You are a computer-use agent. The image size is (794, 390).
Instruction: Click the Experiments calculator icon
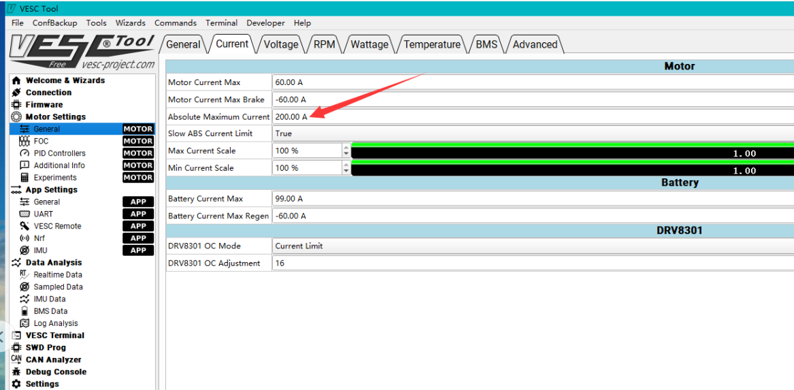click(x=24, y=178)
